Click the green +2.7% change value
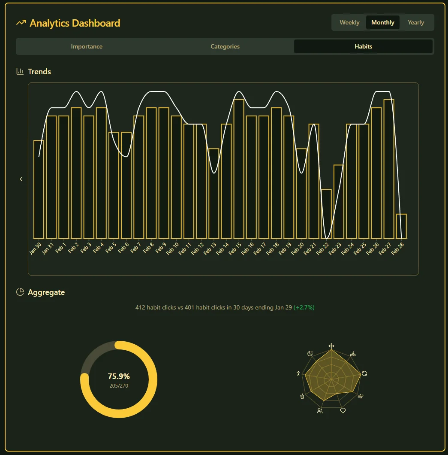The height and width of the screenshot is (455, 448). pyautogui.click(x=304, y=307)
